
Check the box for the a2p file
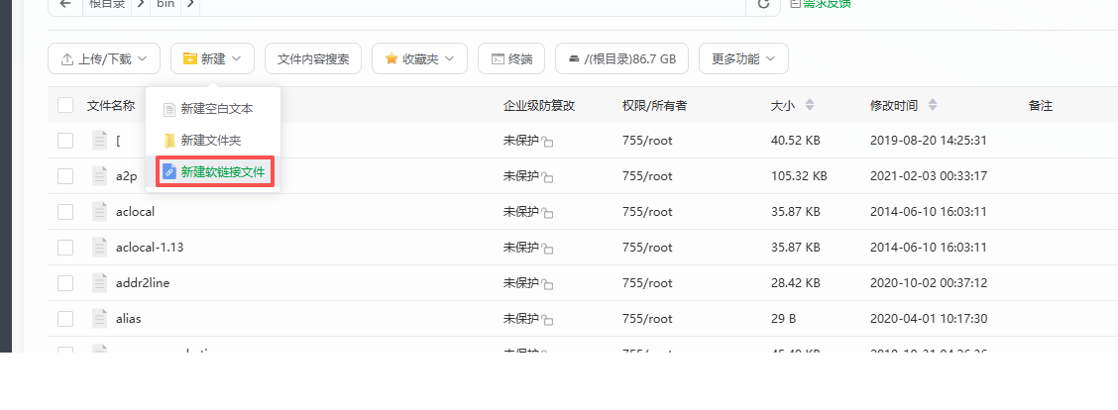click(x=65, y=176)
